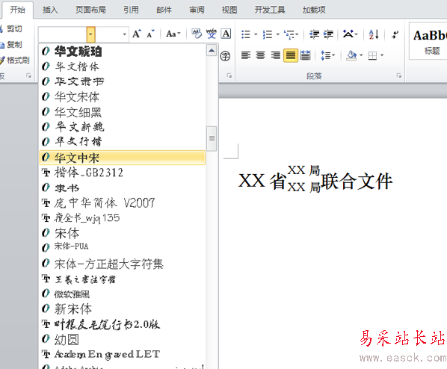This screenshot has height=369, width=447.
Task: Select the 楷体_GB2312 font
Action: click(123, 173)
